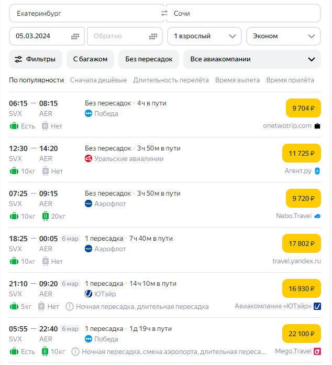Click the Ural Airlines logo icon
332x365 pixels.
(x=88, y=159)
